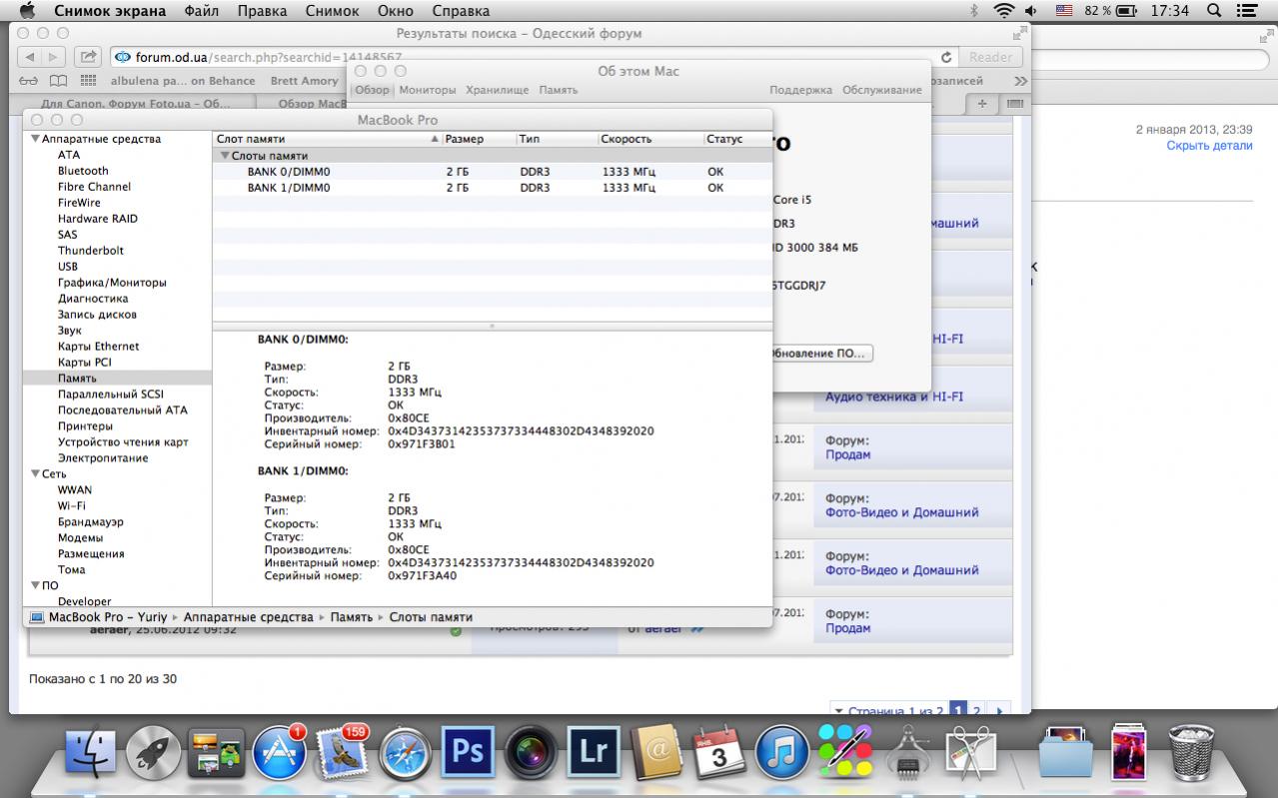This screenshot has height=798, width=1278.
Task: Select the BANK 1/DIMM0 table row
Action: tap(494, 188)
